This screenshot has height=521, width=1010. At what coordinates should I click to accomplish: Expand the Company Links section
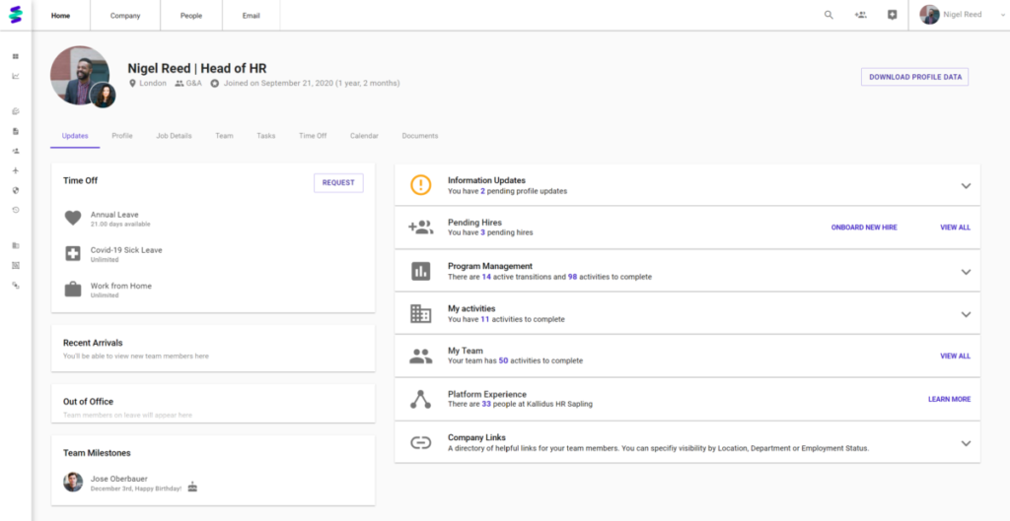tap(966, 443)
